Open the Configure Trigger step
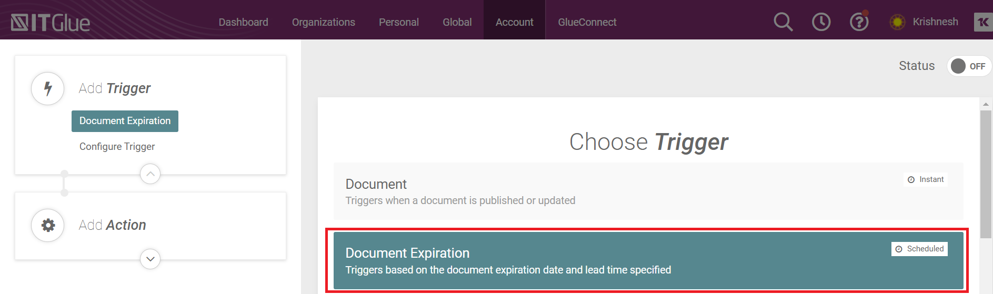Viewport: 993px width, 294px height. pos(117,146)
